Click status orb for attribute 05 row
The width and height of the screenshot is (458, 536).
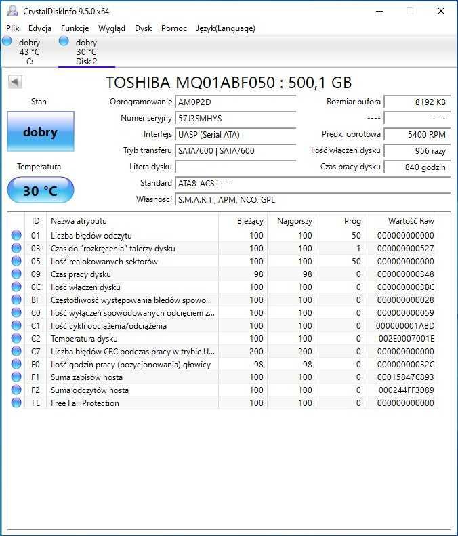pos(16,261)
